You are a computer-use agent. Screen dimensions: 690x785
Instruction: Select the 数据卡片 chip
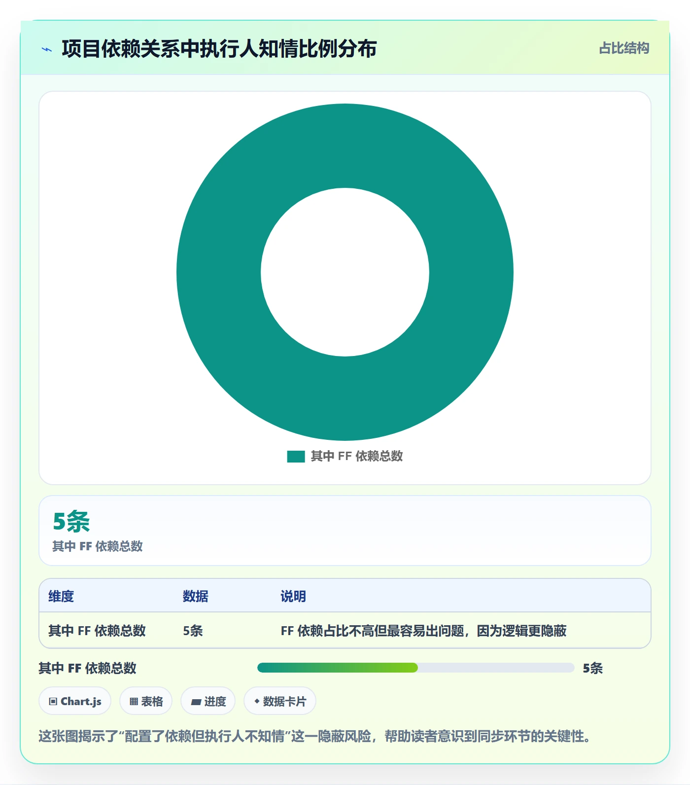coord(280,701)
